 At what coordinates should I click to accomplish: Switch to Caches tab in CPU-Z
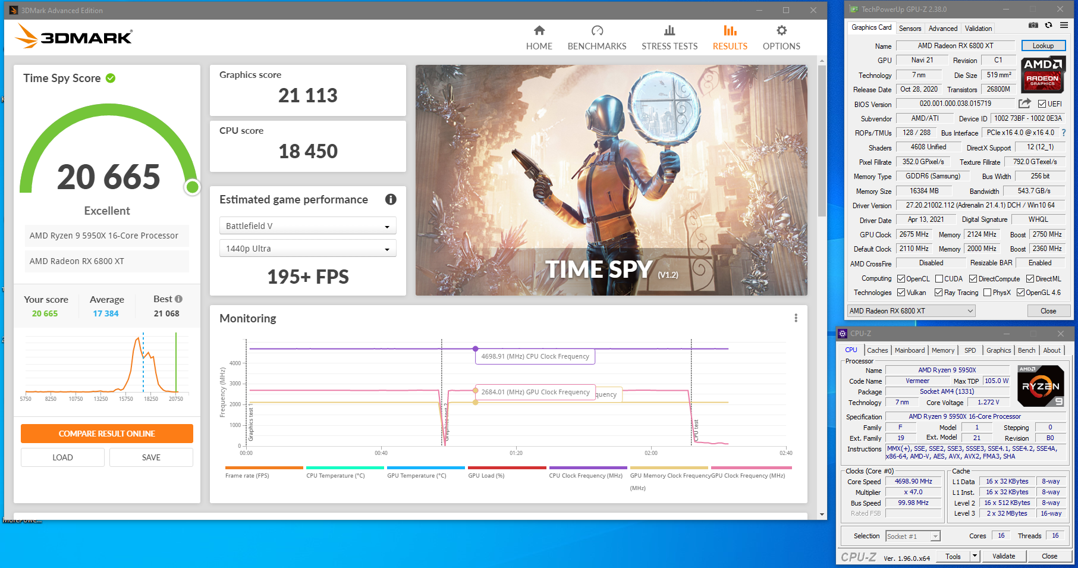(877, 350)
